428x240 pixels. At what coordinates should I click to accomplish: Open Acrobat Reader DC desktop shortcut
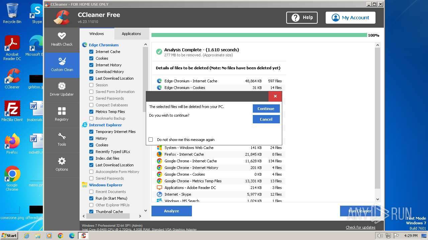click(x=12, y=48)
